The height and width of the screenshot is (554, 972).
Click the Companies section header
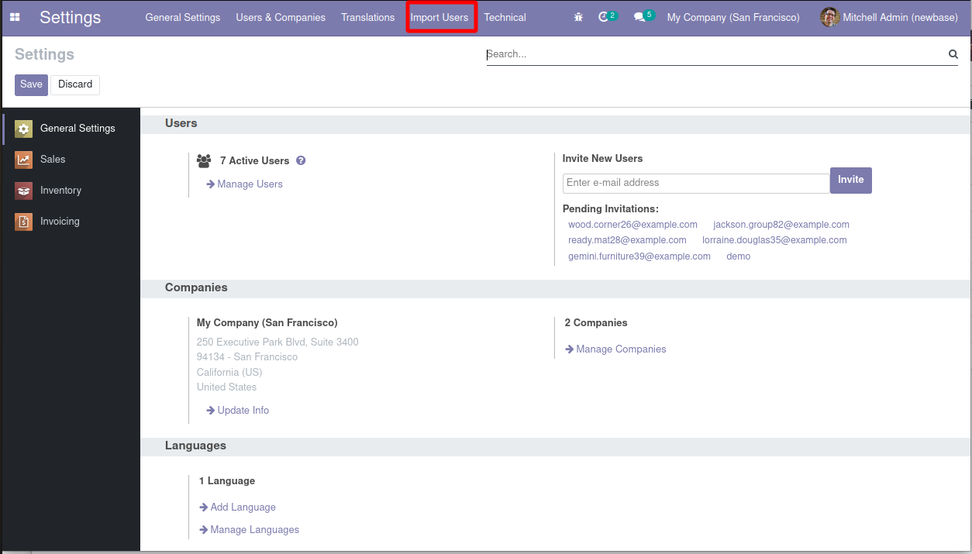[196, 287]
